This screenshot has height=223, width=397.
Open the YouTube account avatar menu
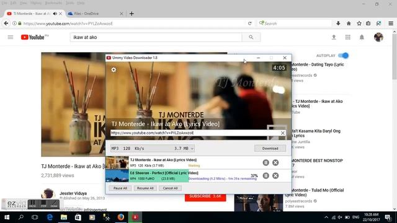[x=378, y=37]
